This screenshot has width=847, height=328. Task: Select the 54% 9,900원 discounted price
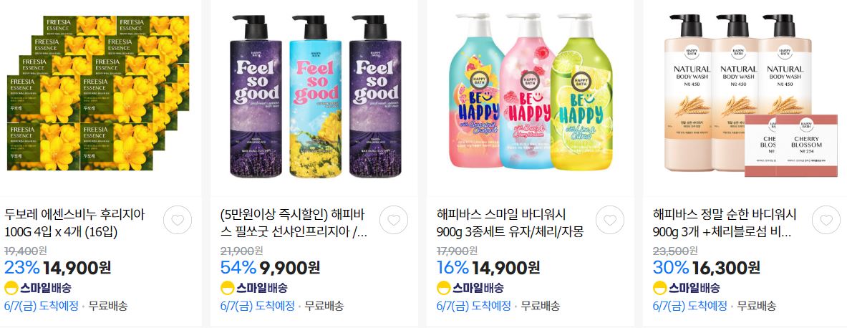270,267
